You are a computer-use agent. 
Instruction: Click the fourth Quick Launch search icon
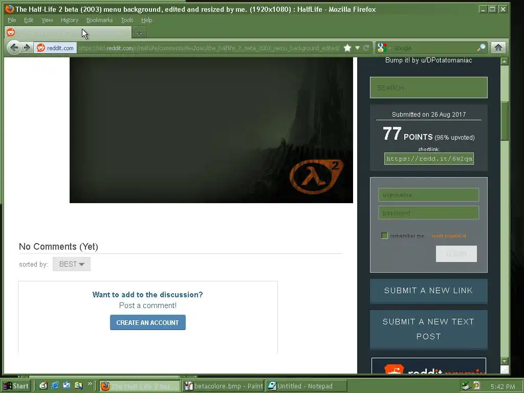pos(78,386)
